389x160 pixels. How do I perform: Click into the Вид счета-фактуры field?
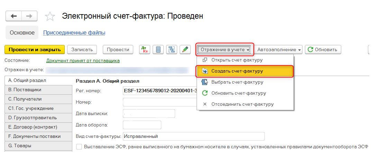[x=193, y=136]
